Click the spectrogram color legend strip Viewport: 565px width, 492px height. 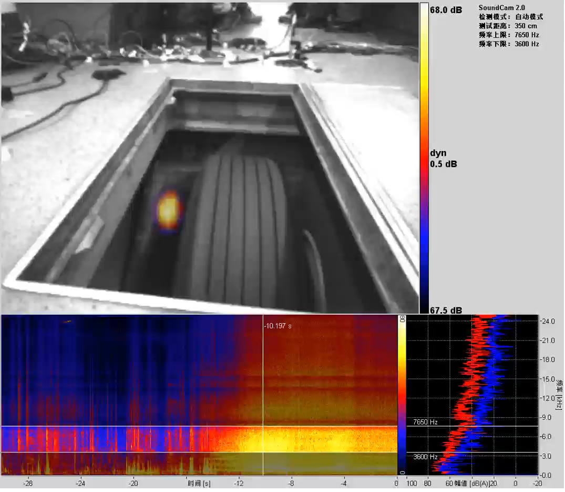point(402,395)
